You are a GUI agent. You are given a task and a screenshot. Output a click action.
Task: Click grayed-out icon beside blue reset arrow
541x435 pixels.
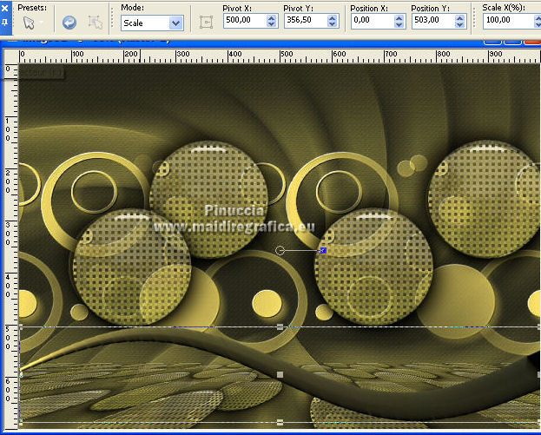(96, 23)
